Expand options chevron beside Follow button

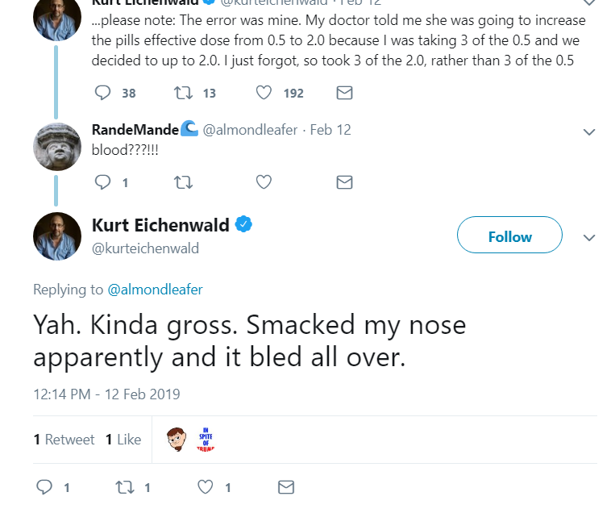click(589, 237)
